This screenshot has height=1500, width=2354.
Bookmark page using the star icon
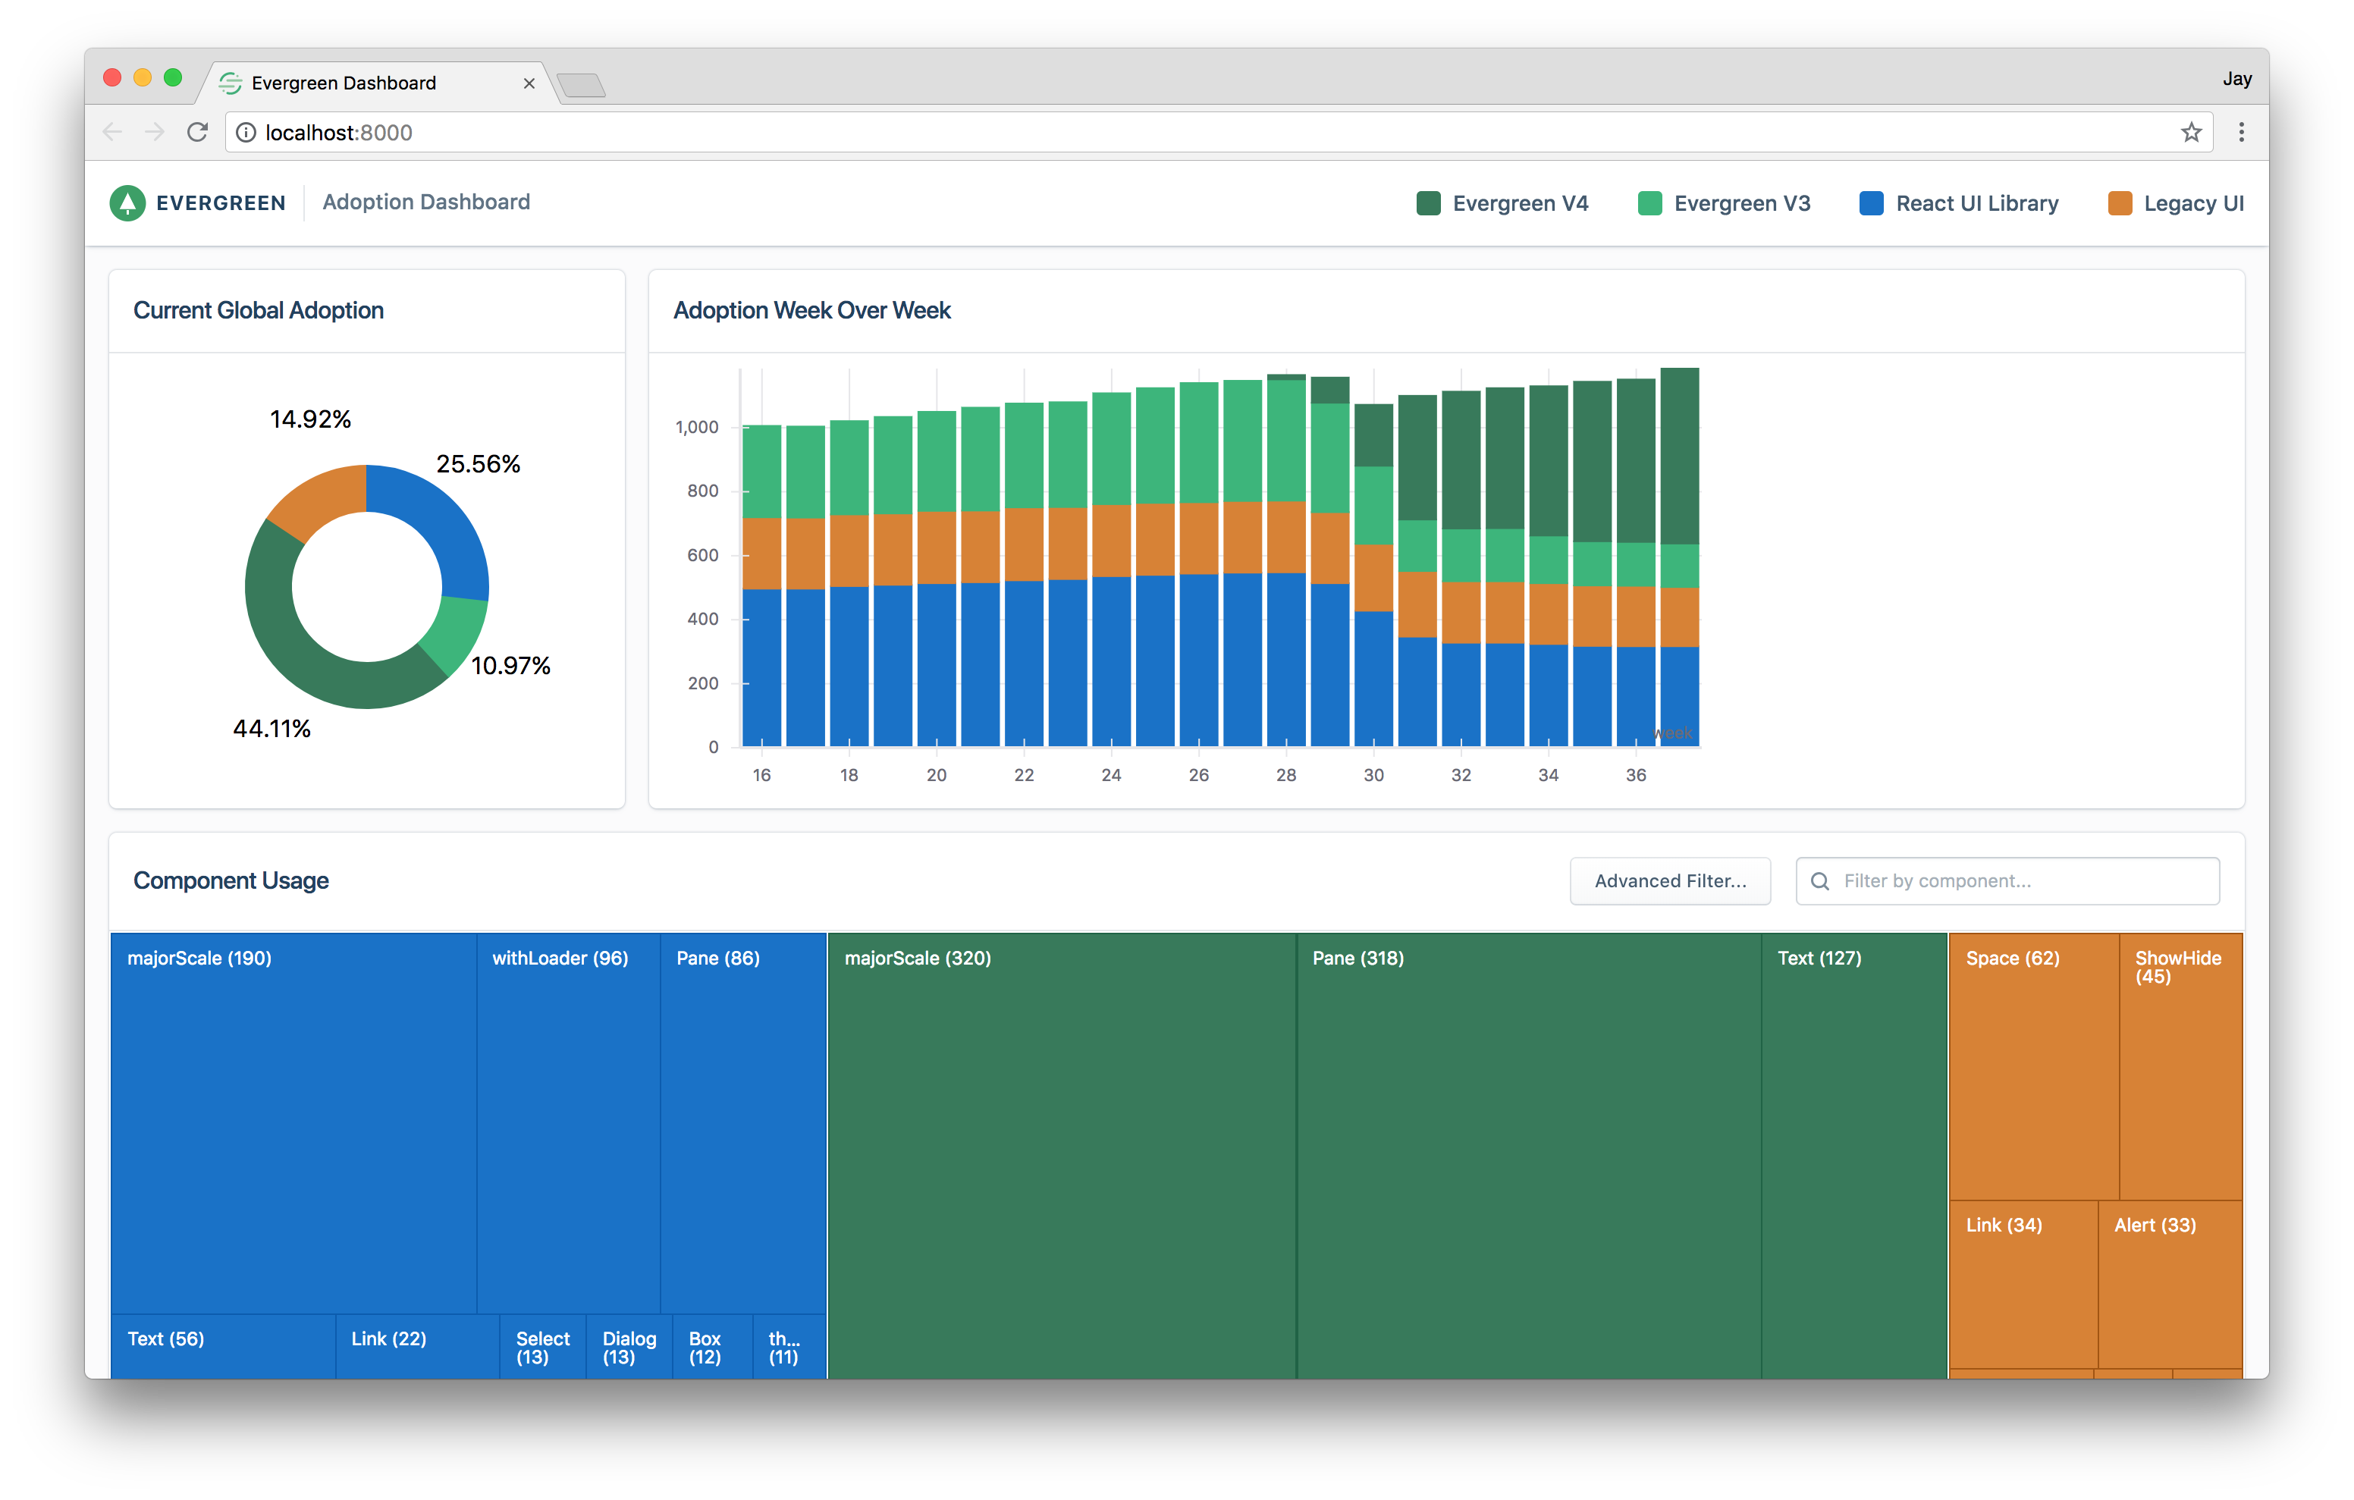pyautogui.click(x=2191, y=132)
